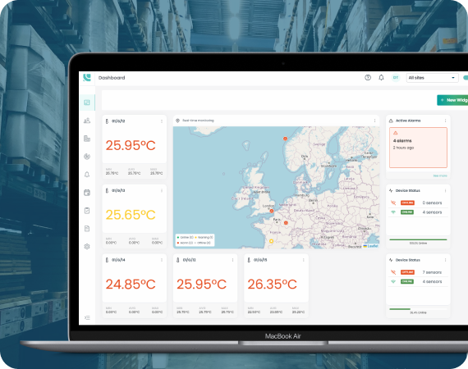Click the app logo in the top-left corner
Viewport: 468px width, 369px height.
coord(87,78)
